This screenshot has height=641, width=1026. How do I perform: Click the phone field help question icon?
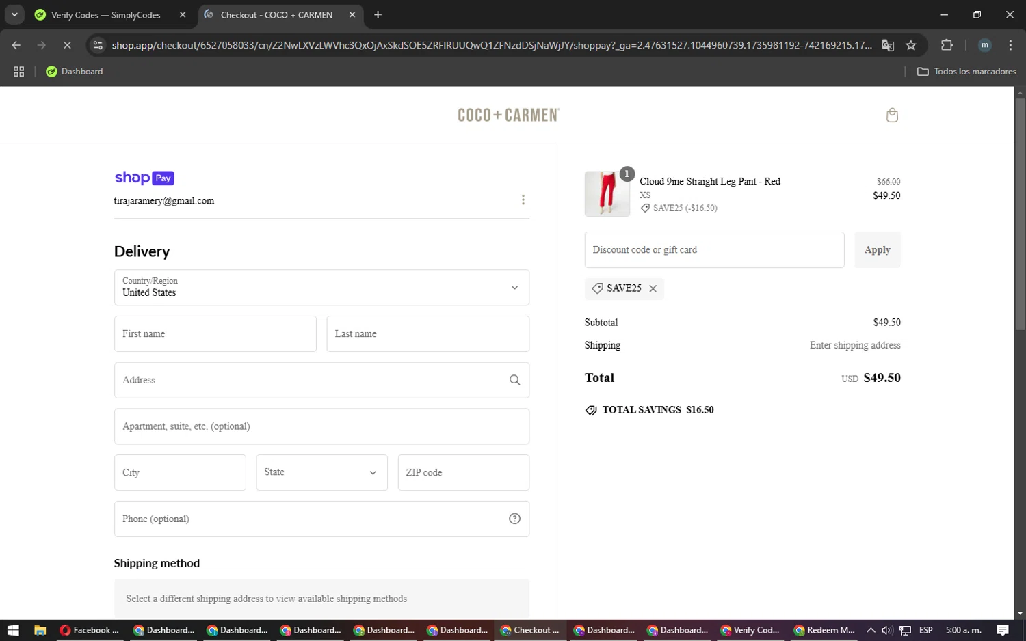click(515, 519)
